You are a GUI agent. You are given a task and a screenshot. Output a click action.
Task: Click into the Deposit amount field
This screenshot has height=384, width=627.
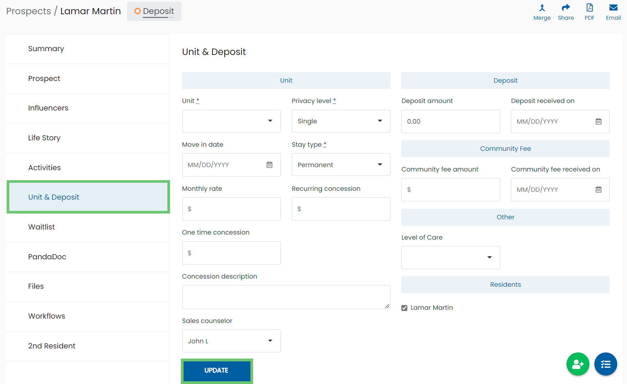(451, 121)
